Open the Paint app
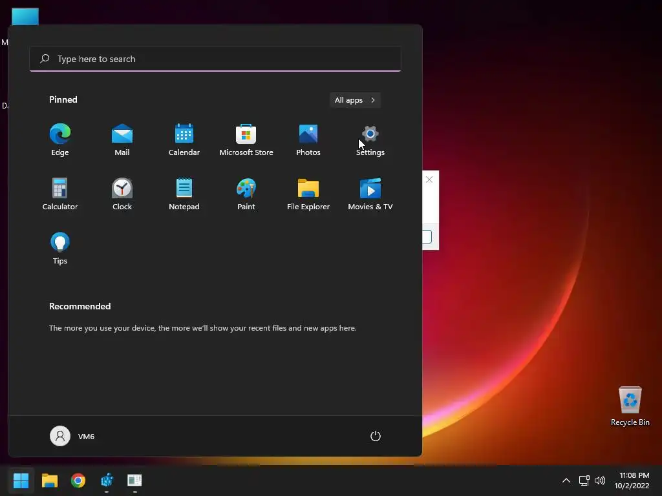 (x=246, y=194)
